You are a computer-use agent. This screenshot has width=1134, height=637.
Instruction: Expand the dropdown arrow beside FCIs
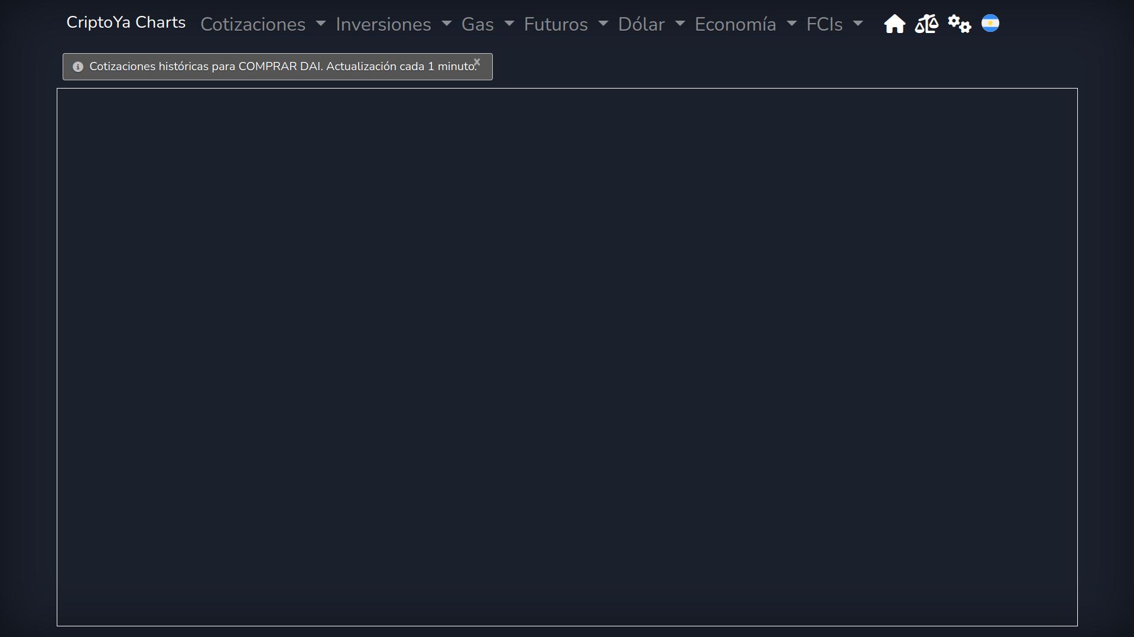click(858, 24)
